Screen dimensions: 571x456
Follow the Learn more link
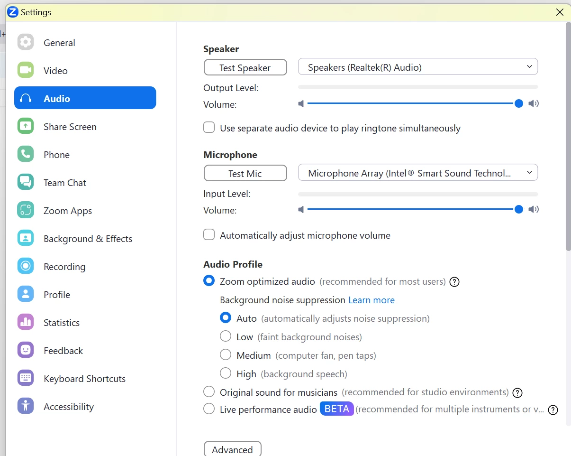click(372, 300)
